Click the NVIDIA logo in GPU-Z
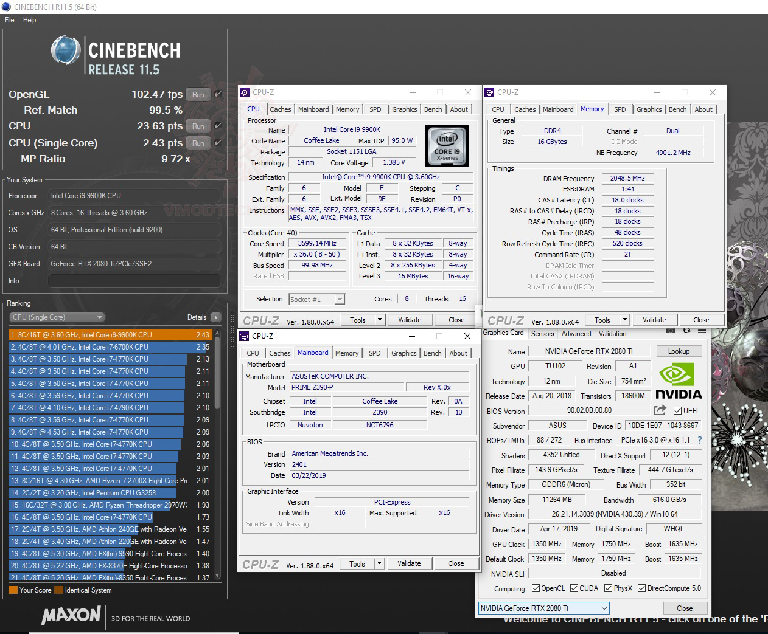This screenshot has width=768, height=634. point(680,381)
